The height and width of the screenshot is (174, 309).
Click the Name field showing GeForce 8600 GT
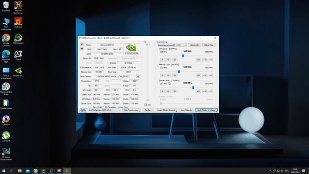click(107, 45)
